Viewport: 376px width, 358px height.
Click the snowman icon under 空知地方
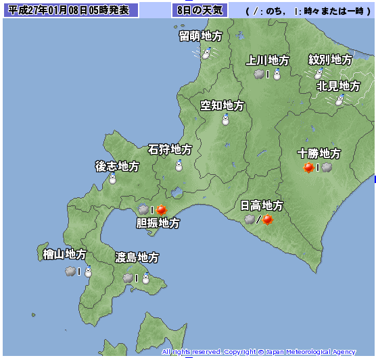point(225,120)
